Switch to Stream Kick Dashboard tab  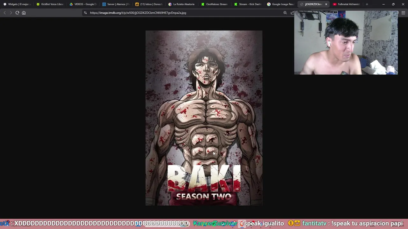pyautogui.click(x=248, y=4)
